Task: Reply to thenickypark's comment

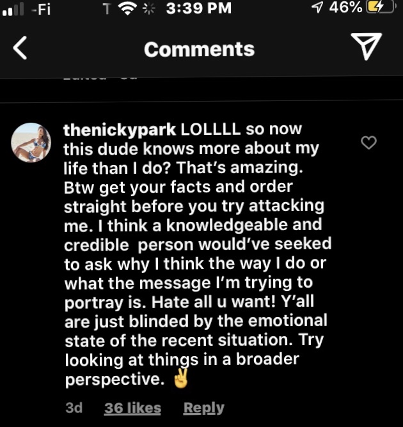Action: click(203, 408)
